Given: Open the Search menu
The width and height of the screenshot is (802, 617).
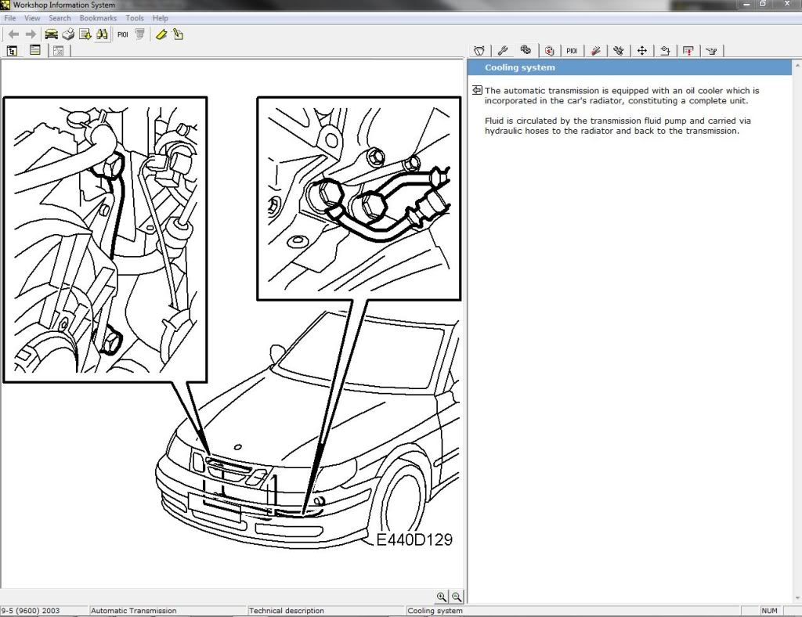Looking at the screenshot, I should [x=60, y=17].
